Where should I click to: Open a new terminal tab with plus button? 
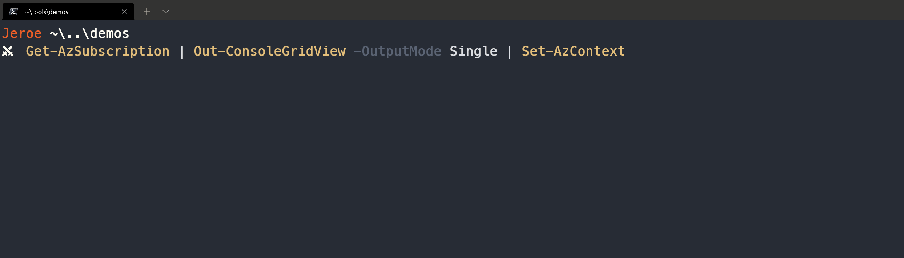(x=147, y=11)
